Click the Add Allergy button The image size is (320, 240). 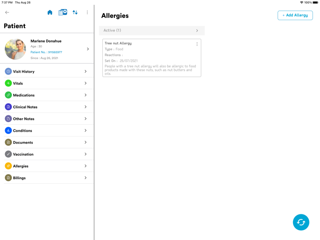pyautogui.click(x=295, y=15)
